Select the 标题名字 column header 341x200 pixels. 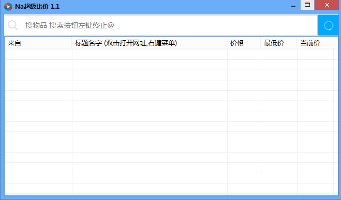(150, 43)
